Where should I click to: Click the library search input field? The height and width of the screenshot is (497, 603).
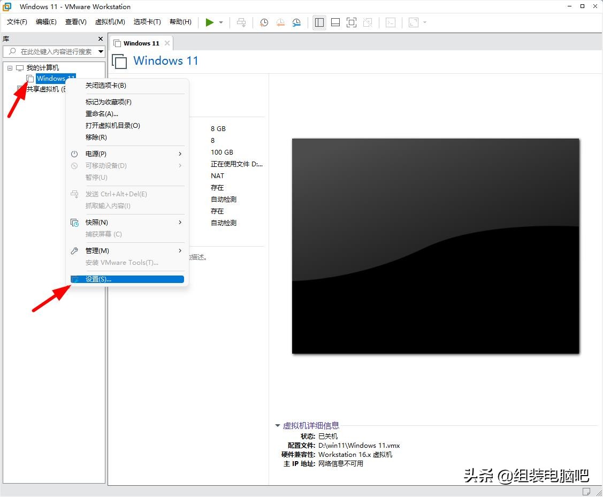pos(54,51)
